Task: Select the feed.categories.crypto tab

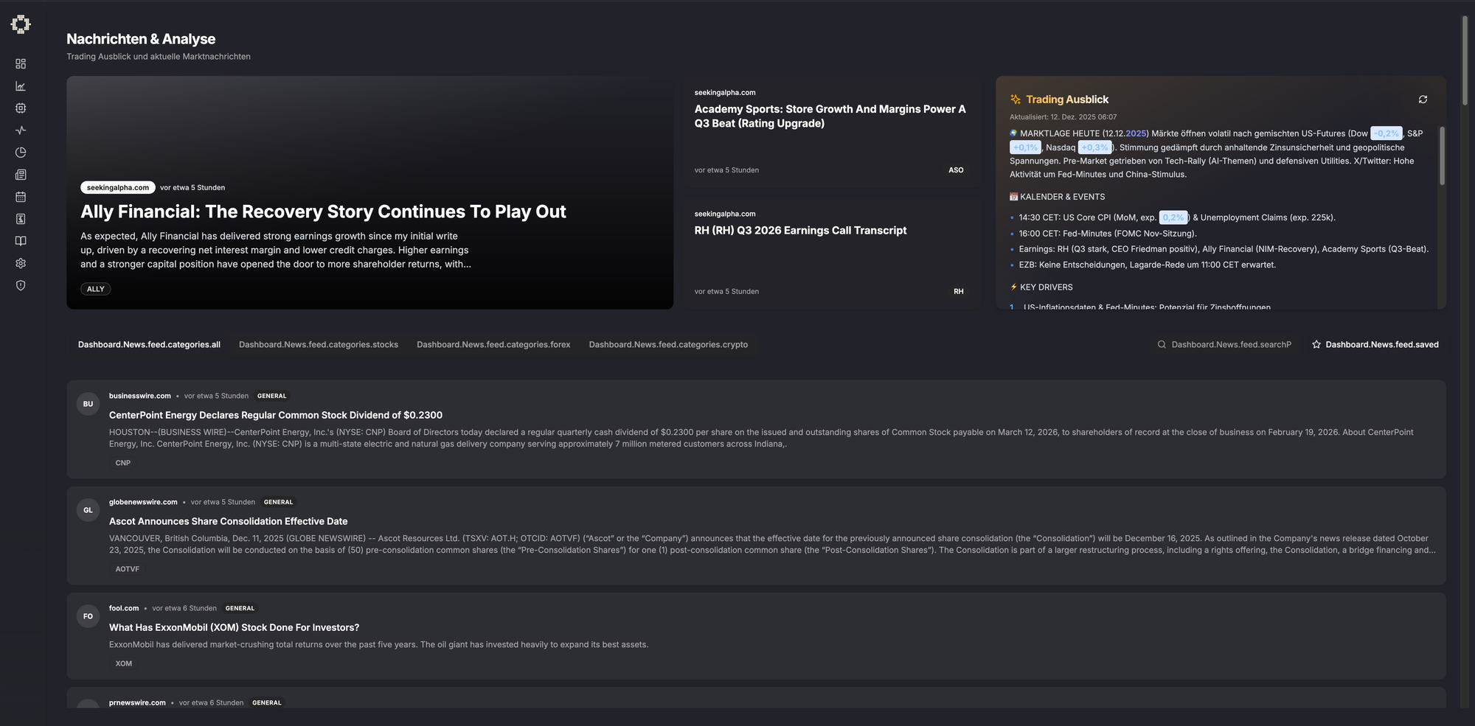Action: point(667,345)
